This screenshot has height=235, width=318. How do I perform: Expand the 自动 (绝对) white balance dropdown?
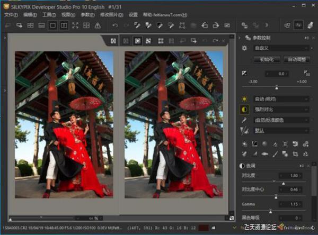[281, 98]
